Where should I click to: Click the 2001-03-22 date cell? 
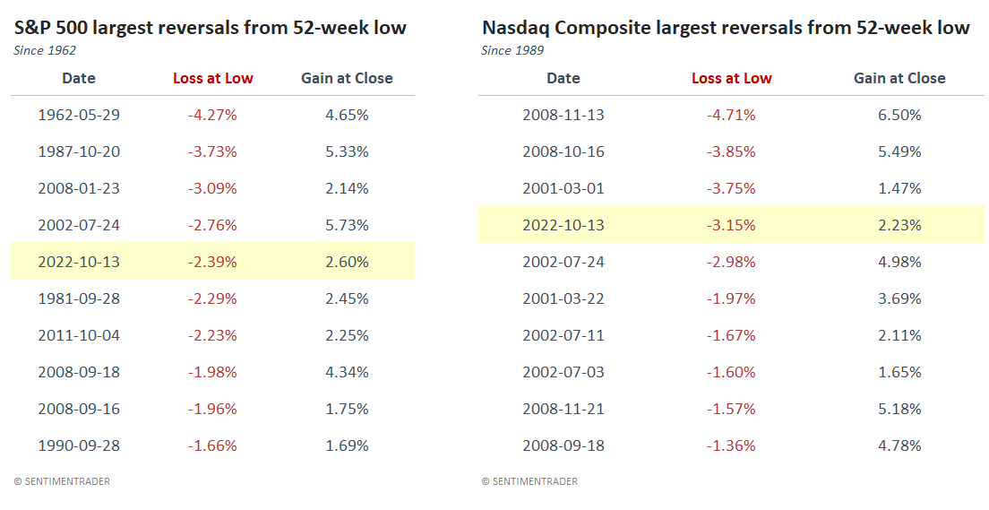click(563, 298)
